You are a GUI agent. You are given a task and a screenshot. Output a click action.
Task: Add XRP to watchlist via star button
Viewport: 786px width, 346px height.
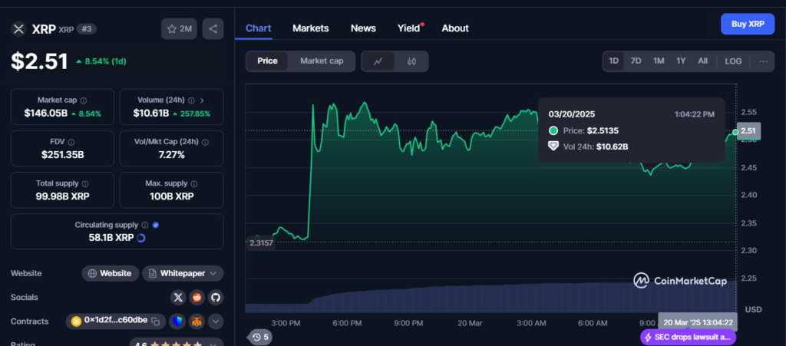179,29
